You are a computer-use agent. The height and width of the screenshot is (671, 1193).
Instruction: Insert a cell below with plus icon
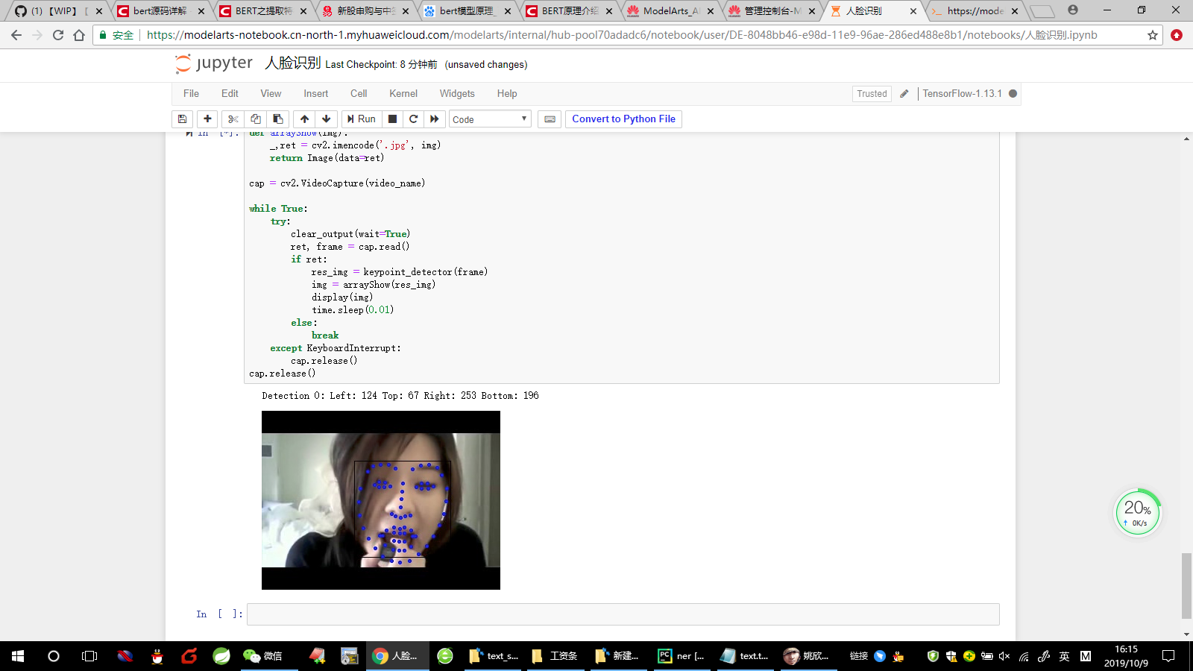(207, 119)
